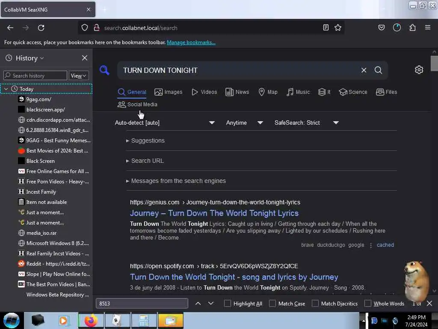Expand the Suggestions section
Viewport: 438px width, 329px height.
coord(145,141)
